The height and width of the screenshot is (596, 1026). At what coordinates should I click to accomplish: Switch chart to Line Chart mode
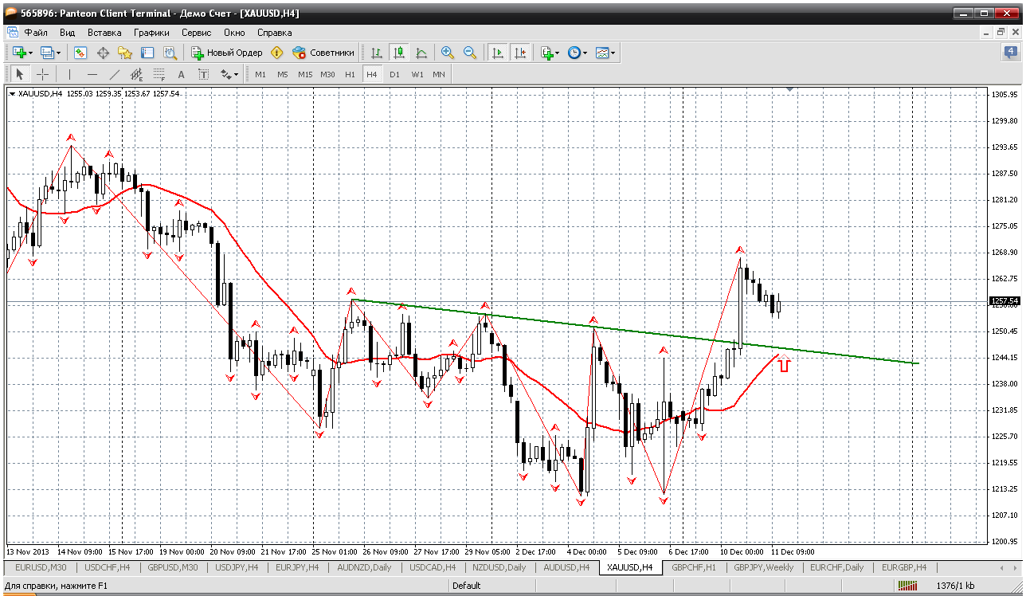tap(421, 53)
